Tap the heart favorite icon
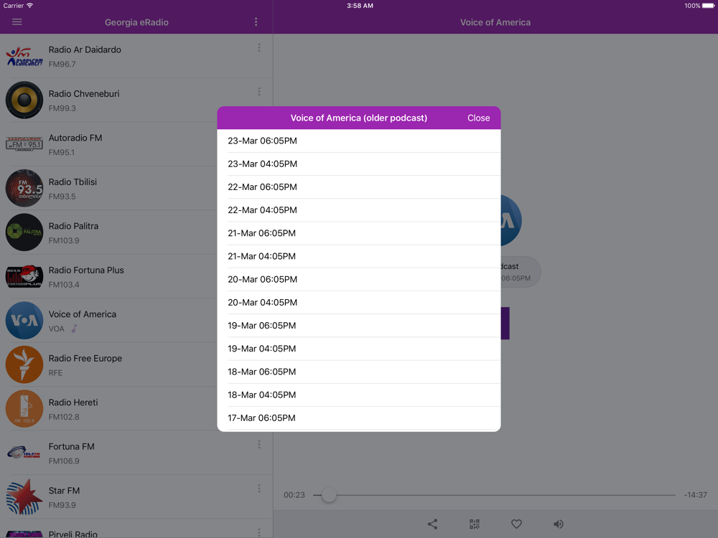The height and width of the screenshot is (538, 718). pyautogui.click(x=516, y=524)
